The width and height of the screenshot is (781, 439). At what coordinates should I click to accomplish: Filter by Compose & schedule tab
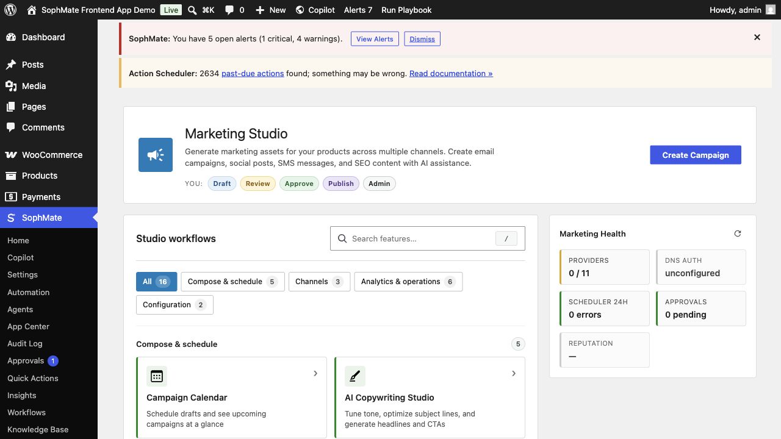(x=233, y=282)
